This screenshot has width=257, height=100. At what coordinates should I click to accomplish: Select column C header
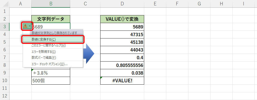tap(85, 4)
